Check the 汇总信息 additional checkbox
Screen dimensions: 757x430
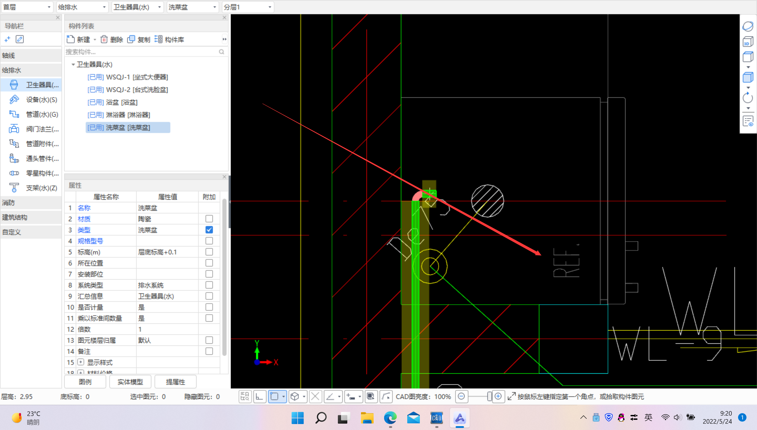point(209,296)
